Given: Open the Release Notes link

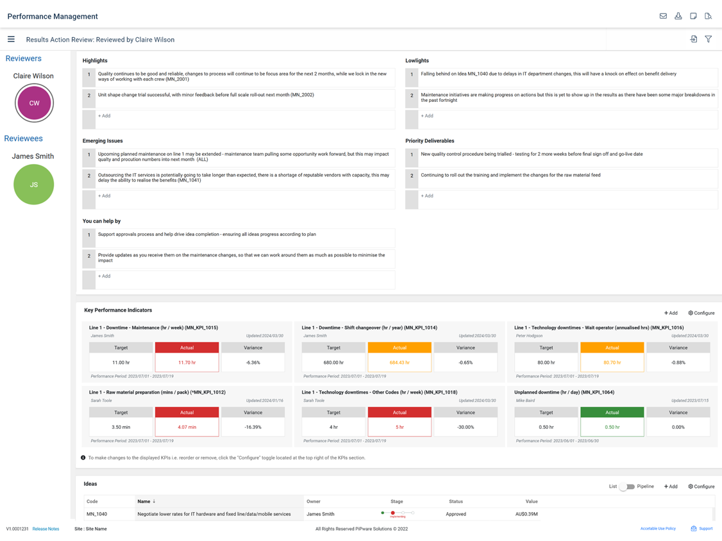Looking at the screenshot, I should [46, 529].
